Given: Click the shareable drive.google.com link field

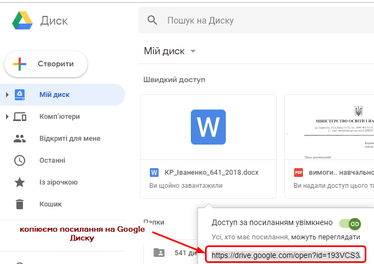Looking at the screenshot, I should click(x=286, y=255).
